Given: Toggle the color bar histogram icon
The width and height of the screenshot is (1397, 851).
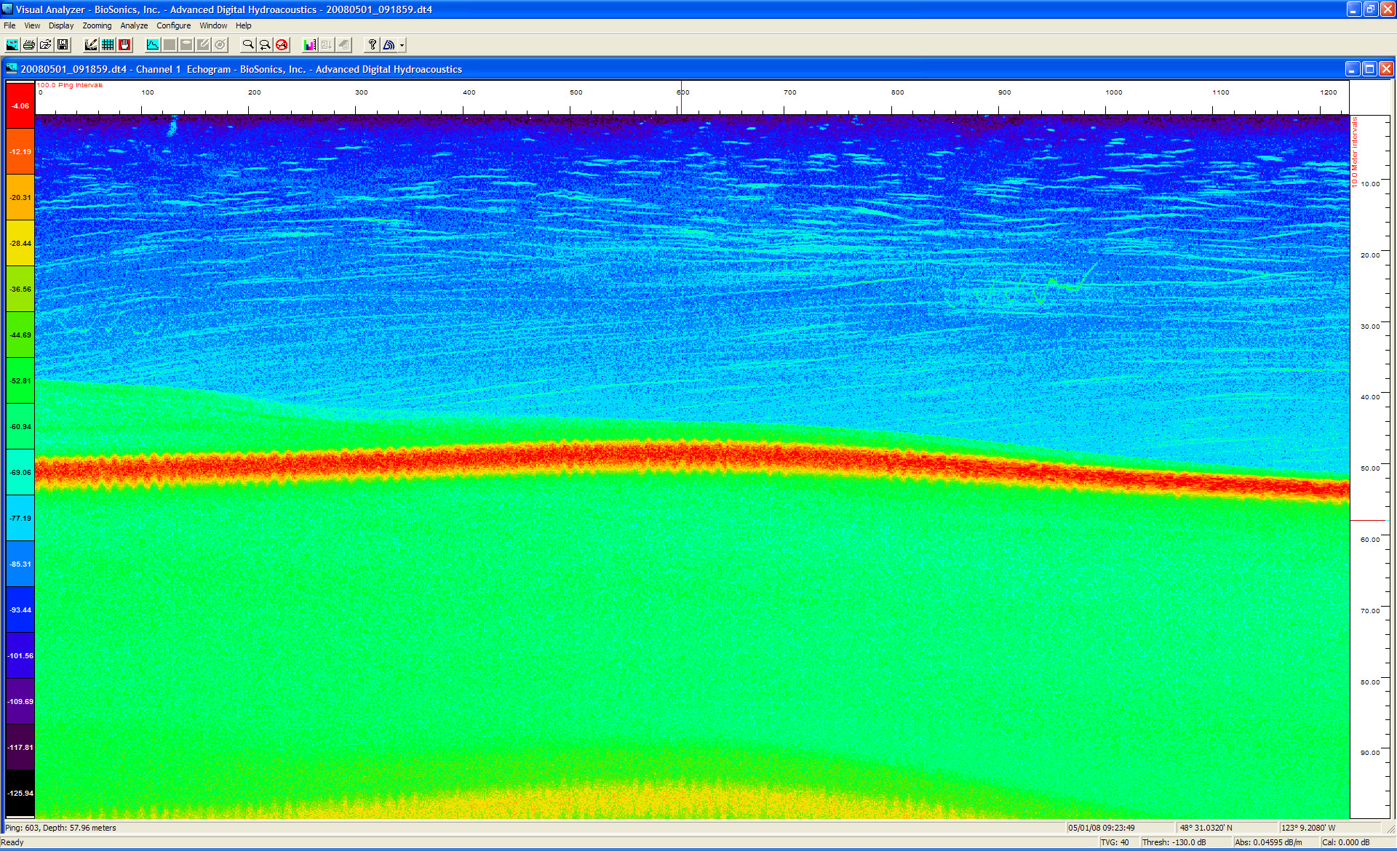Looking at the screenshot, I should [x=310, y=45].
